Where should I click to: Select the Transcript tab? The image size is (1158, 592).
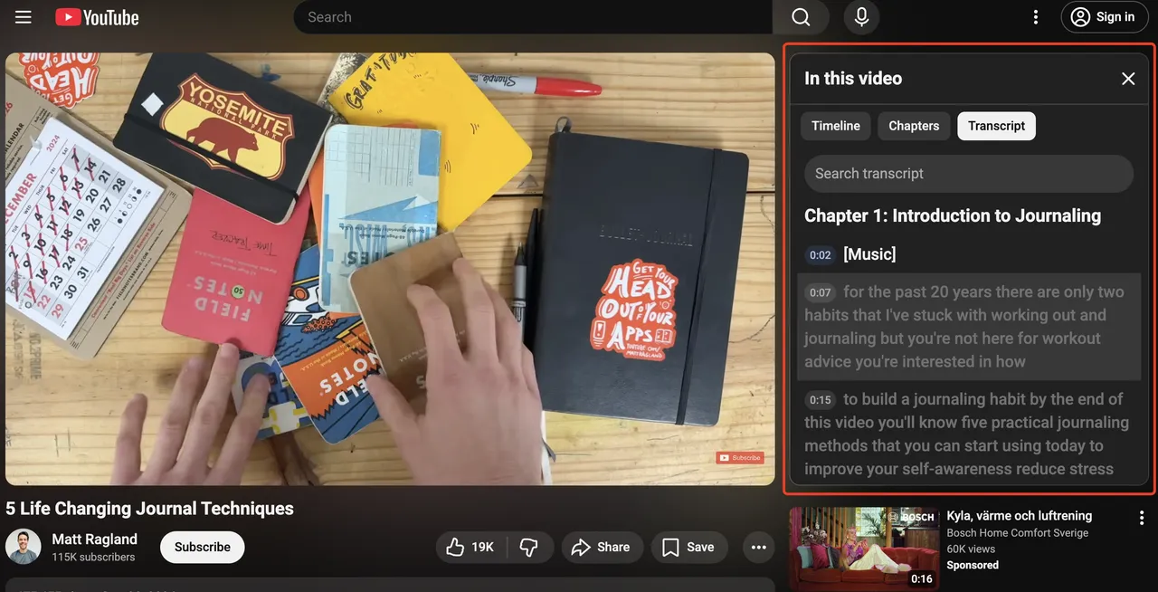[996, 126]
